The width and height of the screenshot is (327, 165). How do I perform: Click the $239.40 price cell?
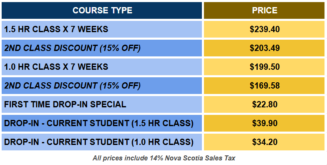pyautogui.click(x=264, y=29)
